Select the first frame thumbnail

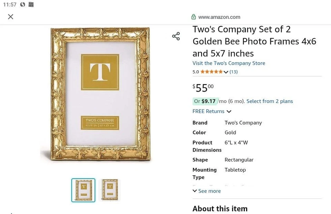click(83, 190)
